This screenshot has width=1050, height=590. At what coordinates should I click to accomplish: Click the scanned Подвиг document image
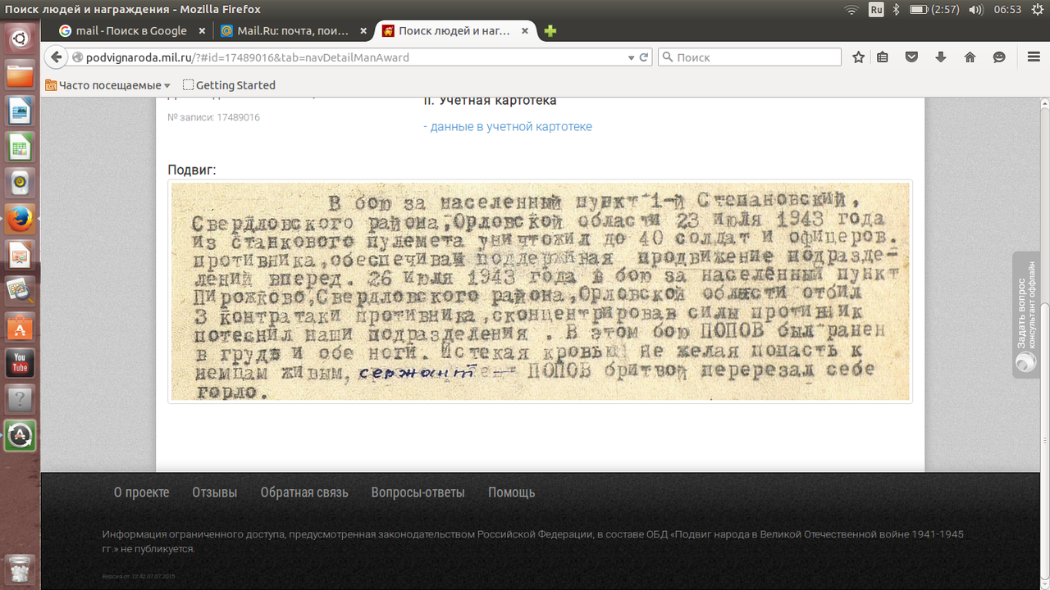pyautogui.click(x=540, y=291)
